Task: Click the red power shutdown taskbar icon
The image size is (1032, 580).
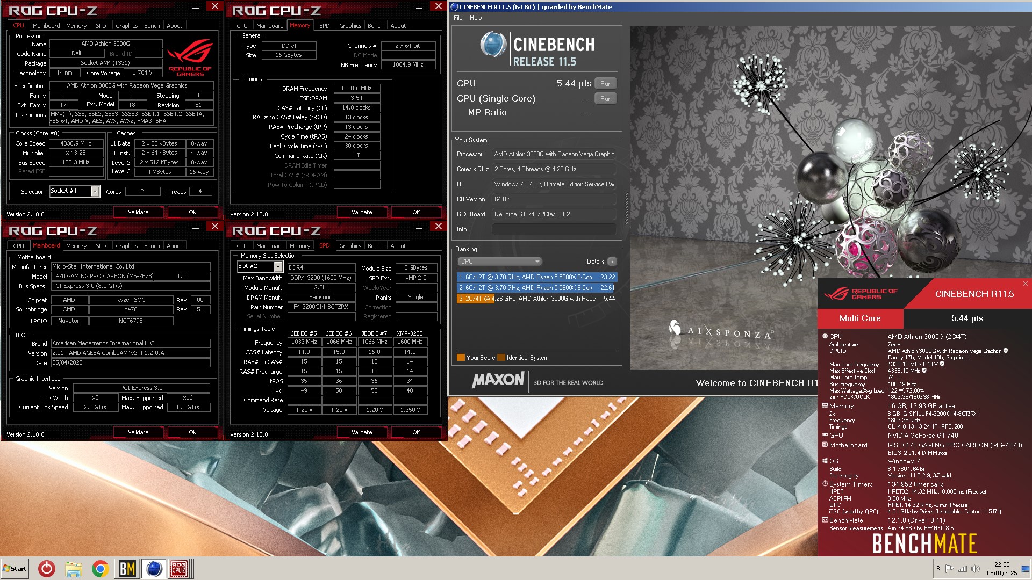Action: click(47, 568)
